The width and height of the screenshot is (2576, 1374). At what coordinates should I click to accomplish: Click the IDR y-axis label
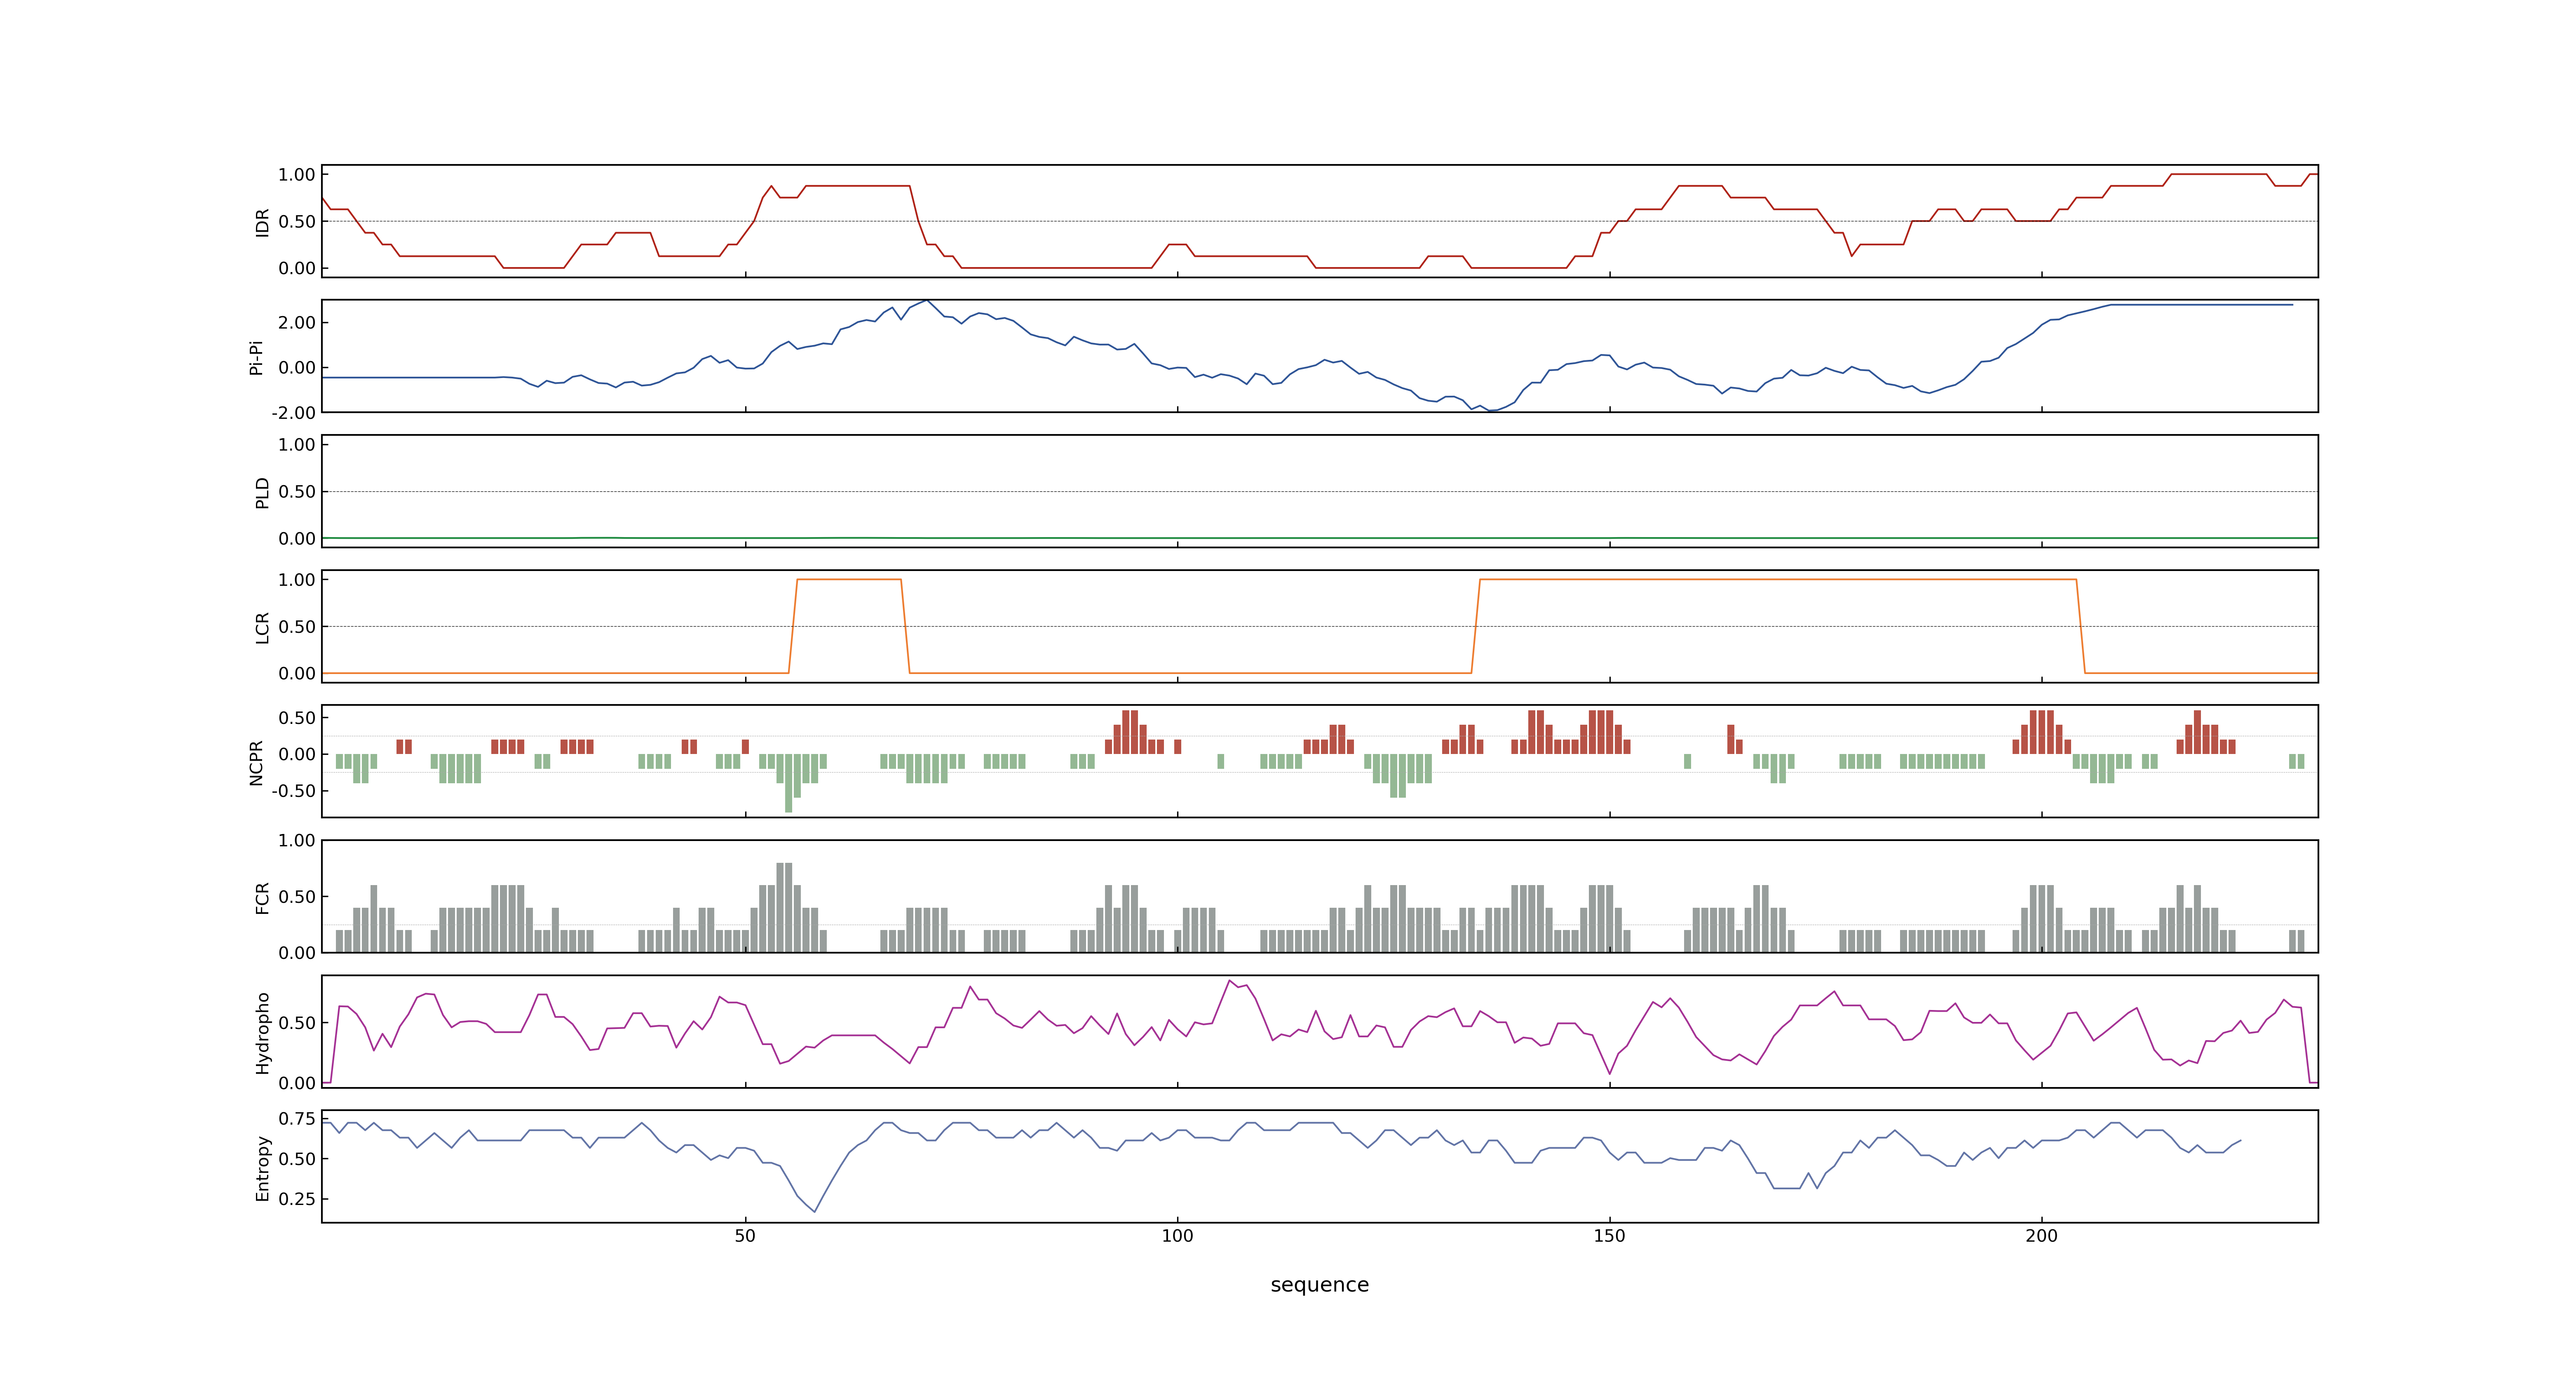[x=262, y=222]
